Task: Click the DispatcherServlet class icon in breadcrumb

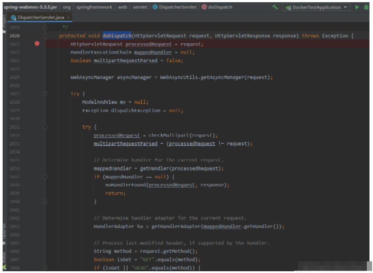Action: point(155,7)
